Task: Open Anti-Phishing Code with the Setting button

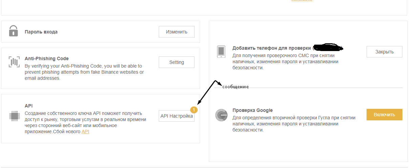Action: pyautogui.click(x=176, y=62)
